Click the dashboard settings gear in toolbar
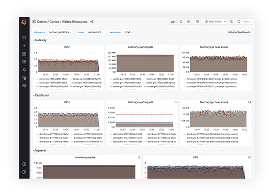 point(188,22)
